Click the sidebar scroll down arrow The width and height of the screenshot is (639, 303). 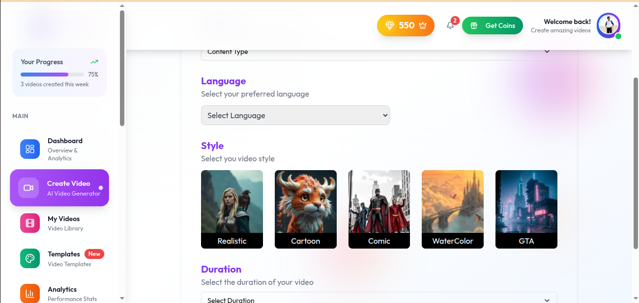click(122, 298)
